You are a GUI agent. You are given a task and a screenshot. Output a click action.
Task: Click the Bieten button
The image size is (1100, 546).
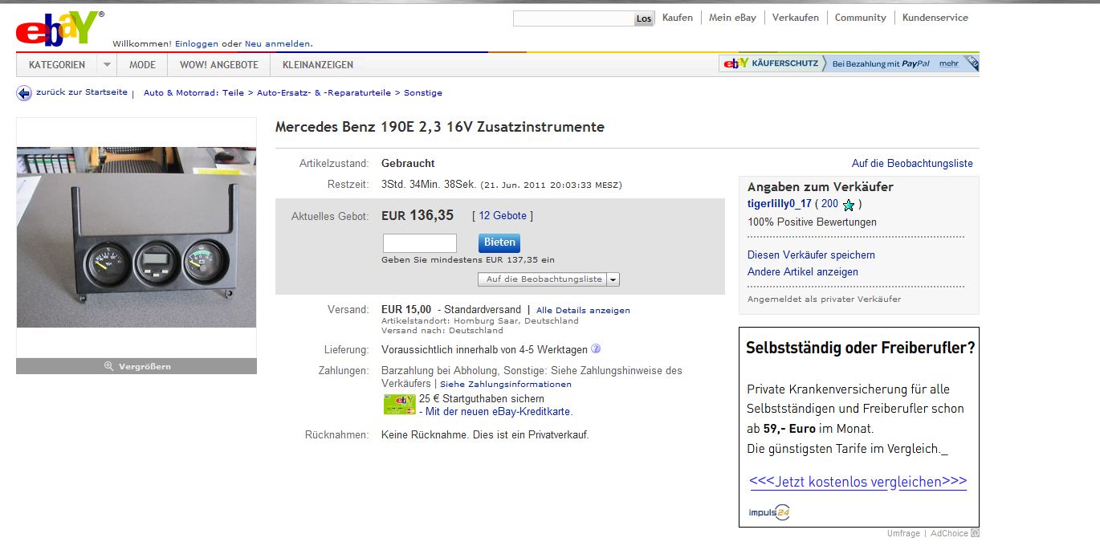coord(499,242)
